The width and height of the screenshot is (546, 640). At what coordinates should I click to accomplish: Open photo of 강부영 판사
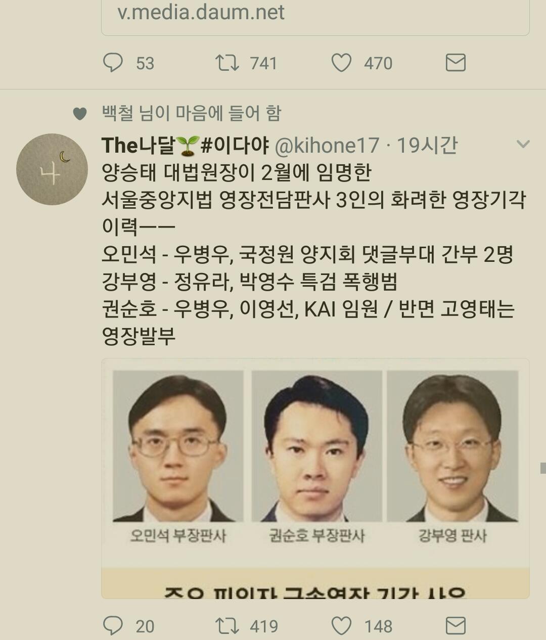[x=452, y=446]
